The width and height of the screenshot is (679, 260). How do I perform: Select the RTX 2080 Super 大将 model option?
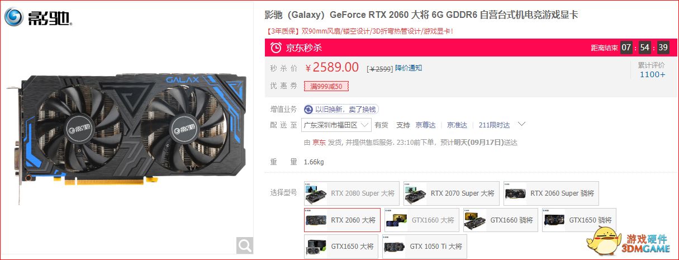352,193
